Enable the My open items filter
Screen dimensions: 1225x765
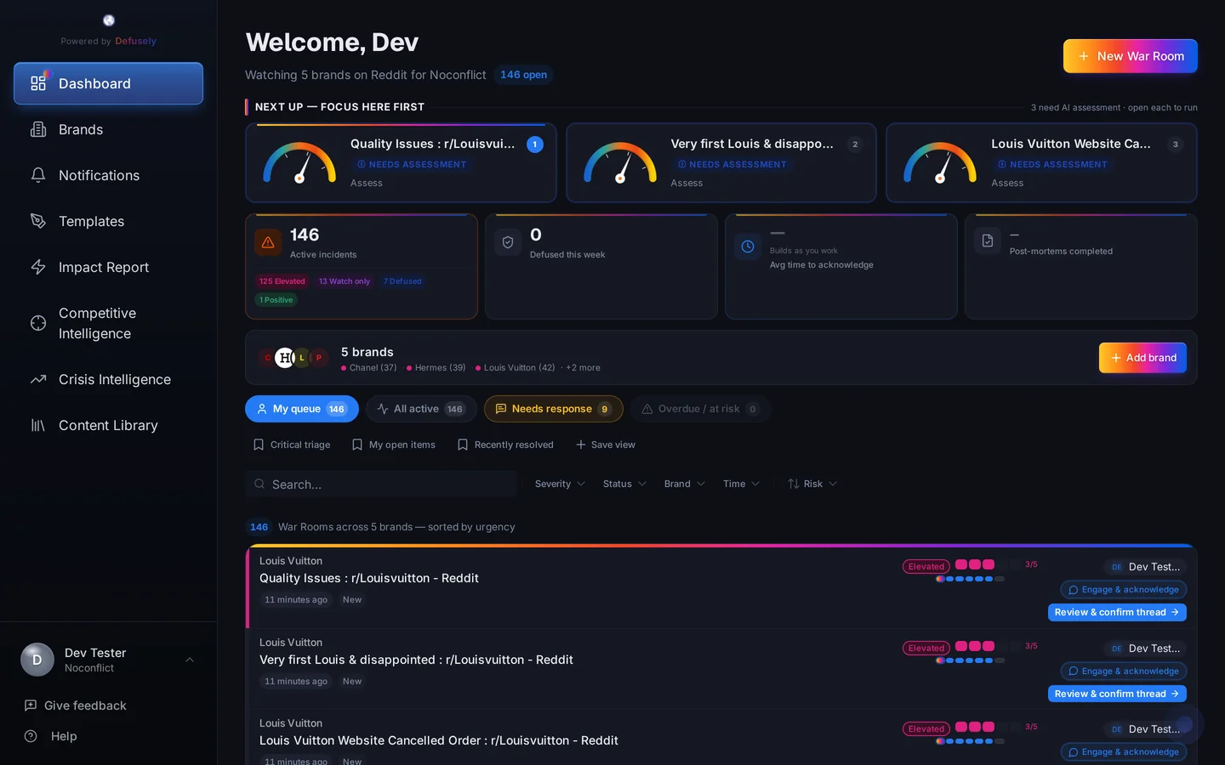tap(393, 445)
